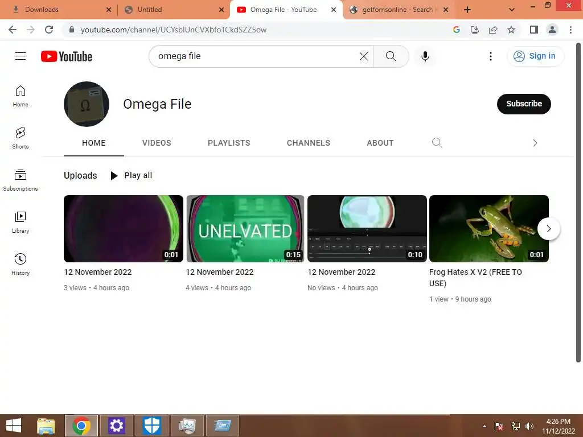The height and width of the screenshot is (437, 583).
Task: Show more channel tabs with right chevron
Action: tap(535, 143)
